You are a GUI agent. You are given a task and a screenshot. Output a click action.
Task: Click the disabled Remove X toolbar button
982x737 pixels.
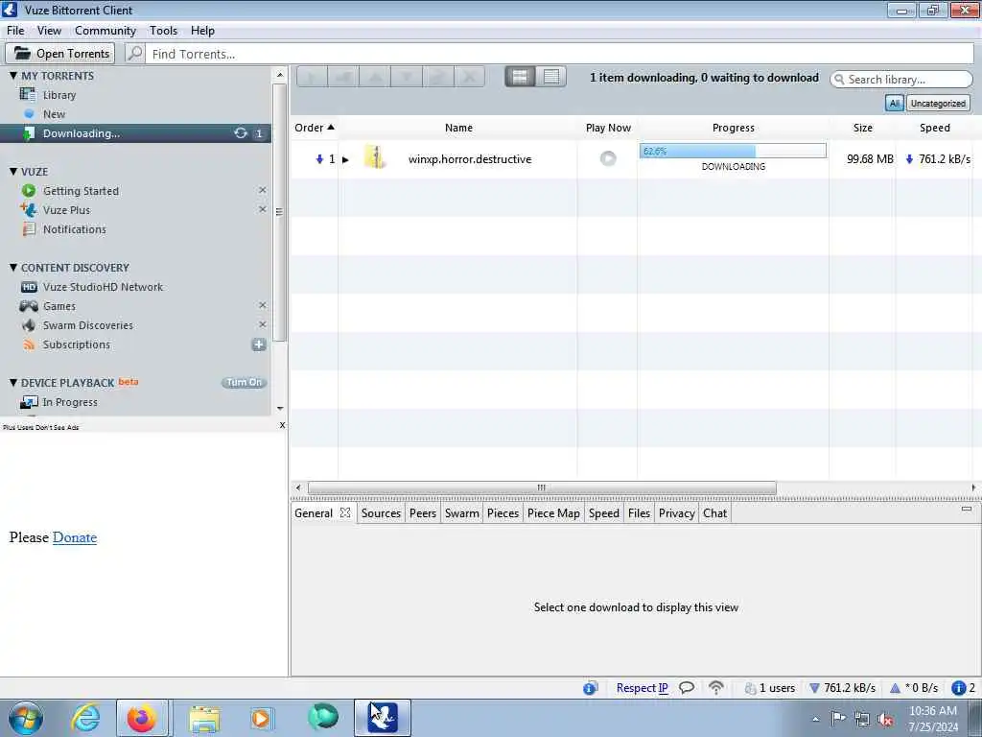[470, 77]
